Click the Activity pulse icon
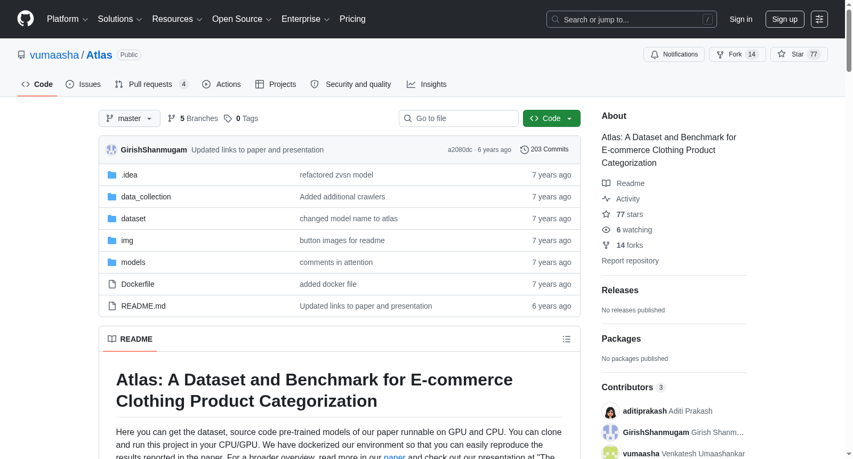This screenshot has height=459, width=853. [x=606, y=199]
